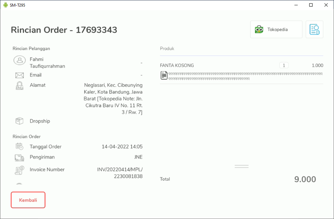Maximize the SM-T295 window
This screenshot has height=219, width=334.
311,5
